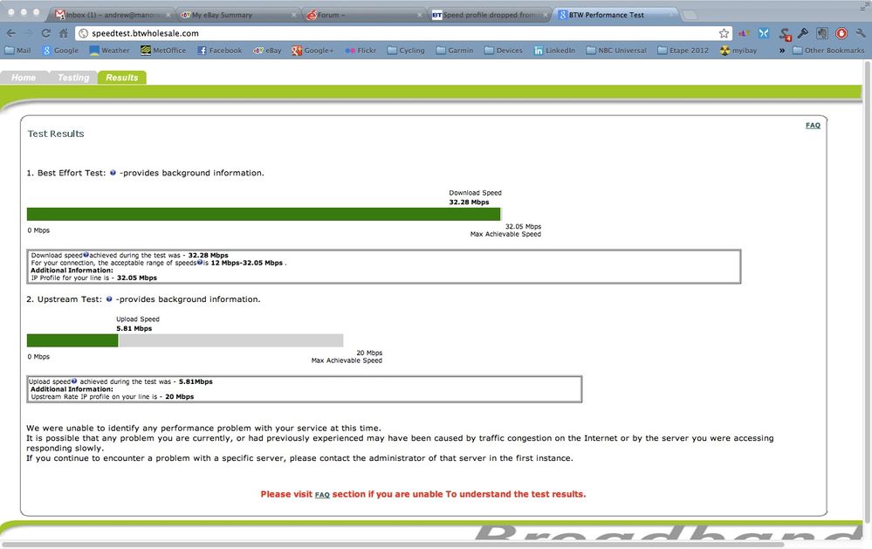Open the eBay bookmark in bookmarks bar
Viewport: 872px width, 549px height.
click(267, 50)
